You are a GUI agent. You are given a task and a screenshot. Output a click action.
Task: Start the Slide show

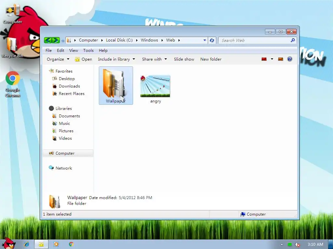tap(184, 59)
